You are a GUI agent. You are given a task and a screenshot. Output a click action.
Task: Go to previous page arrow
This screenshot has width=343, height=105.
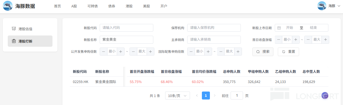coord(197,96)
